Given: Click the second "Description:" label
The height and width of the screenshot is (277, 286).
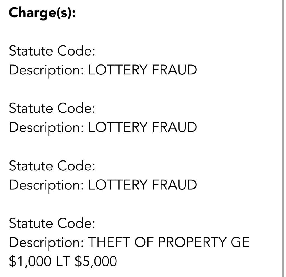Looking at the screenshot, I should point(47,127).
